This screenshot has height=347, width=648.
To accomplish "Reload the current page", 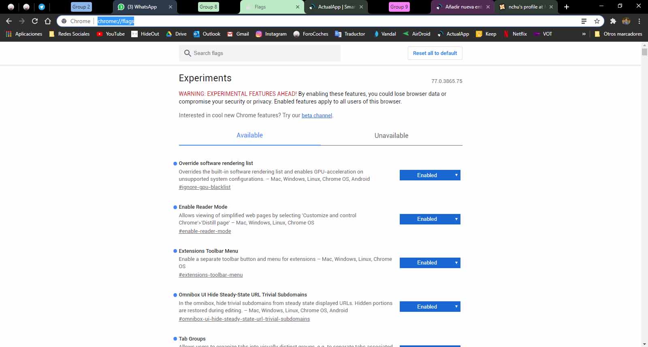I will pyautogui.click(x=35, y=21).
